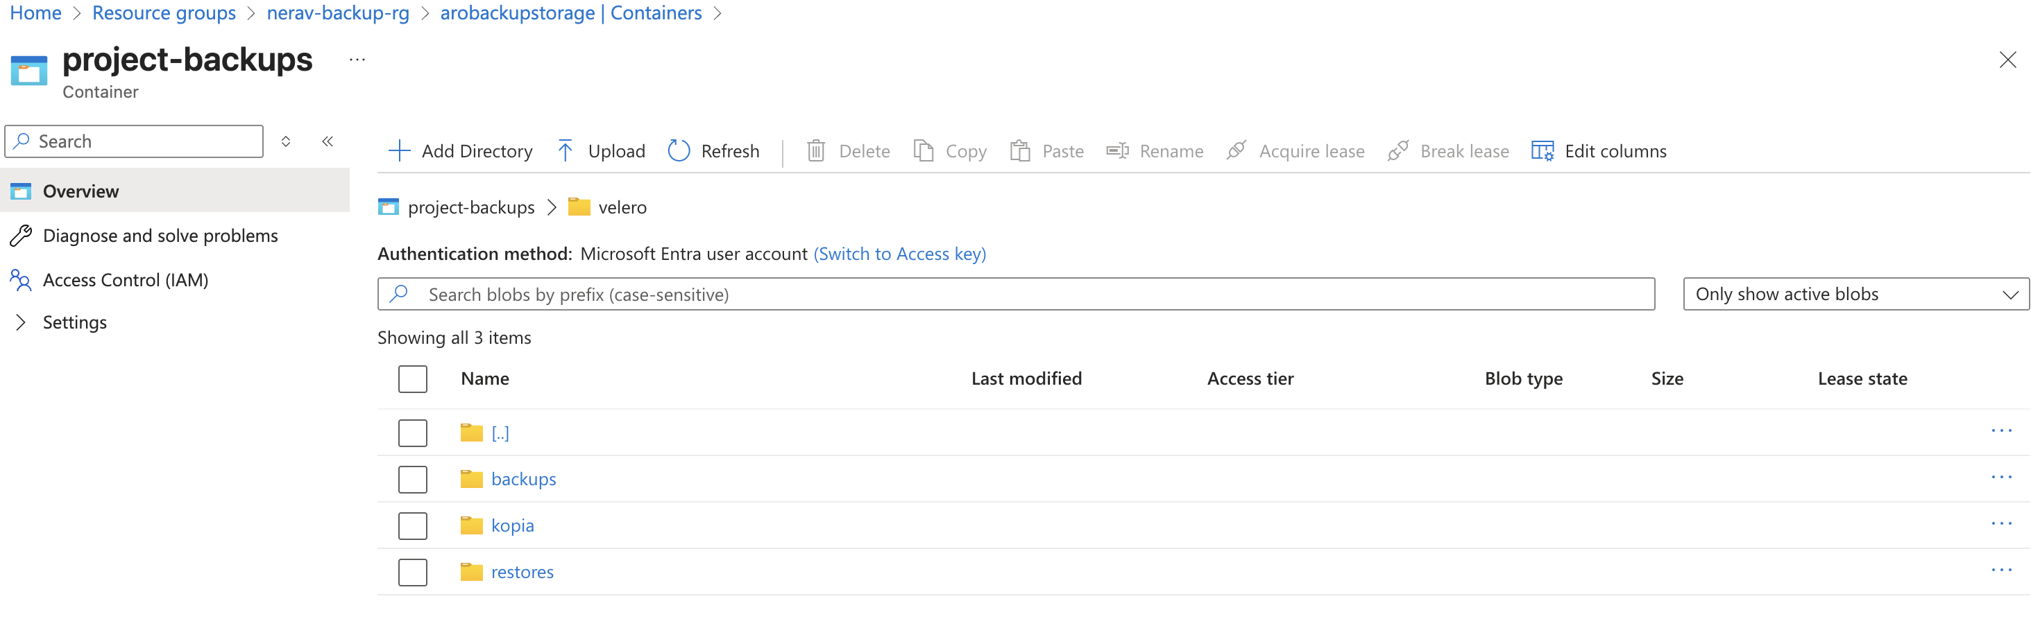Click the Switch to Access key link
This screenshot has width=2031, height=628.
[x=899, y=254]
